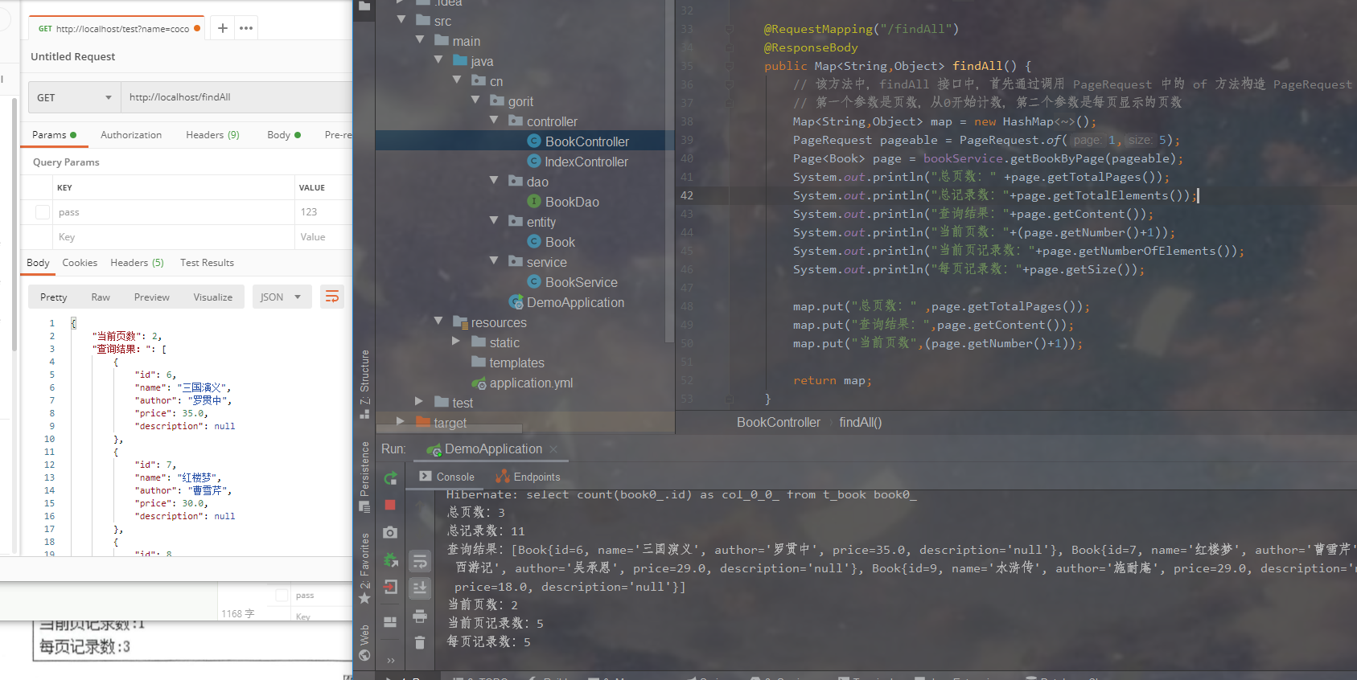Open the Structure tool window
The height and width of the screenshot is (680, 1357).
tap(364, 384)
